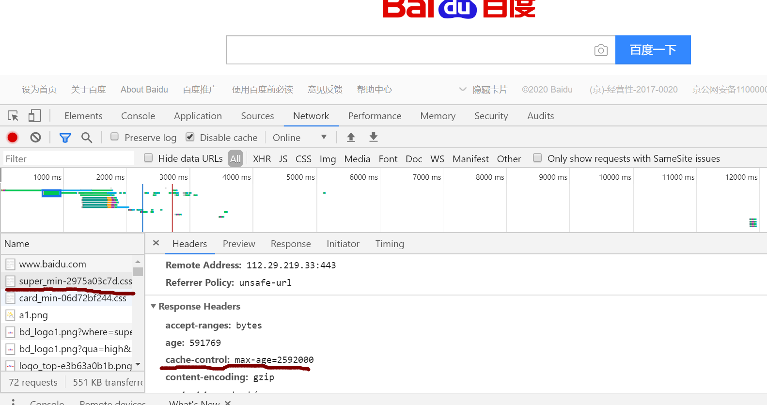Switch to the Console panel tab
This screenshot has width=767, height=405.
click(x=138, y=116)
